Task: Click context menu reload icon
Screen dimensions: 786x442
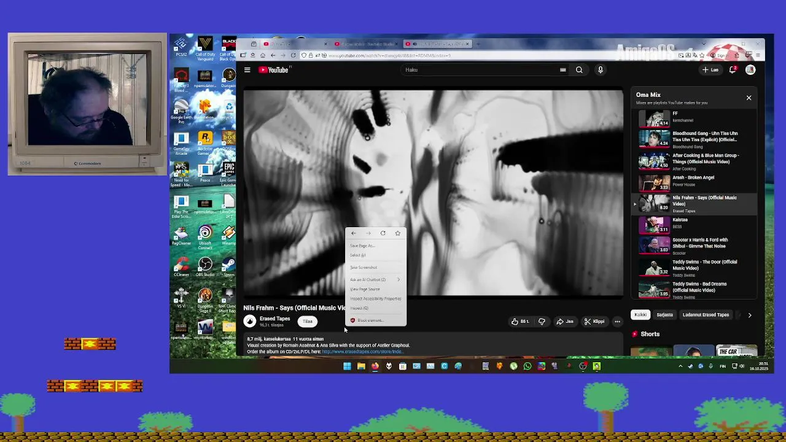Action: [x=383, y=233]
